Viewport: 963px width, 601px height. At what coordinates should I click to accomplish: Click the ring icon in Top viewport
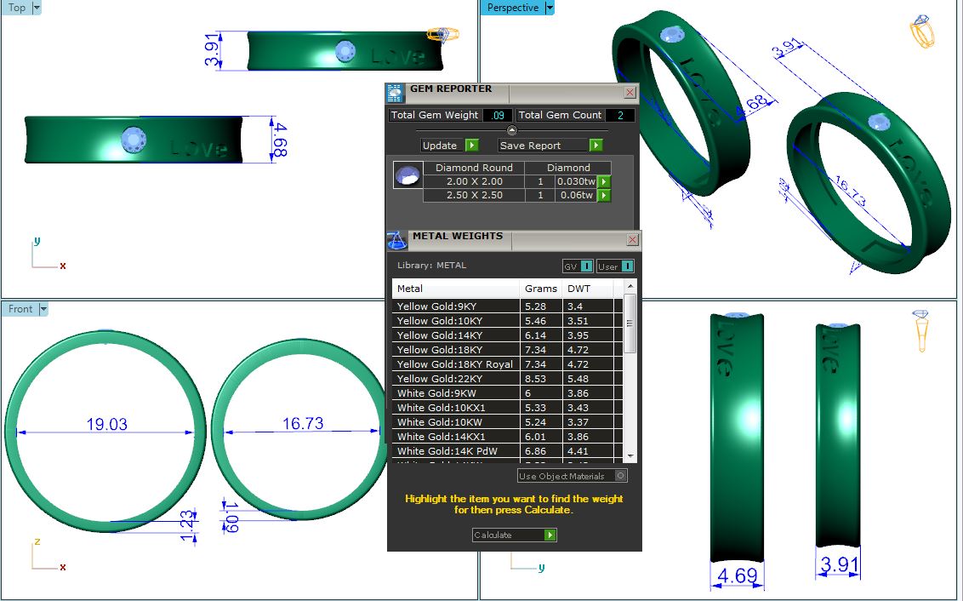pyautogui.click(x=442, y=34)
